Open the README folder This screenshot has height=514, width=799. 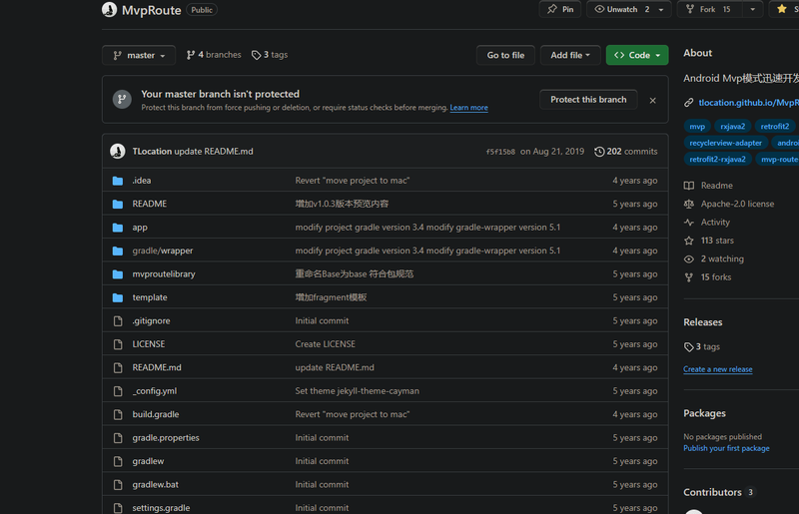[x=149, y=204]
